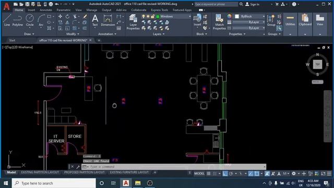
Task: Toggle annotation objects visibility
Action: coord(267,174)
